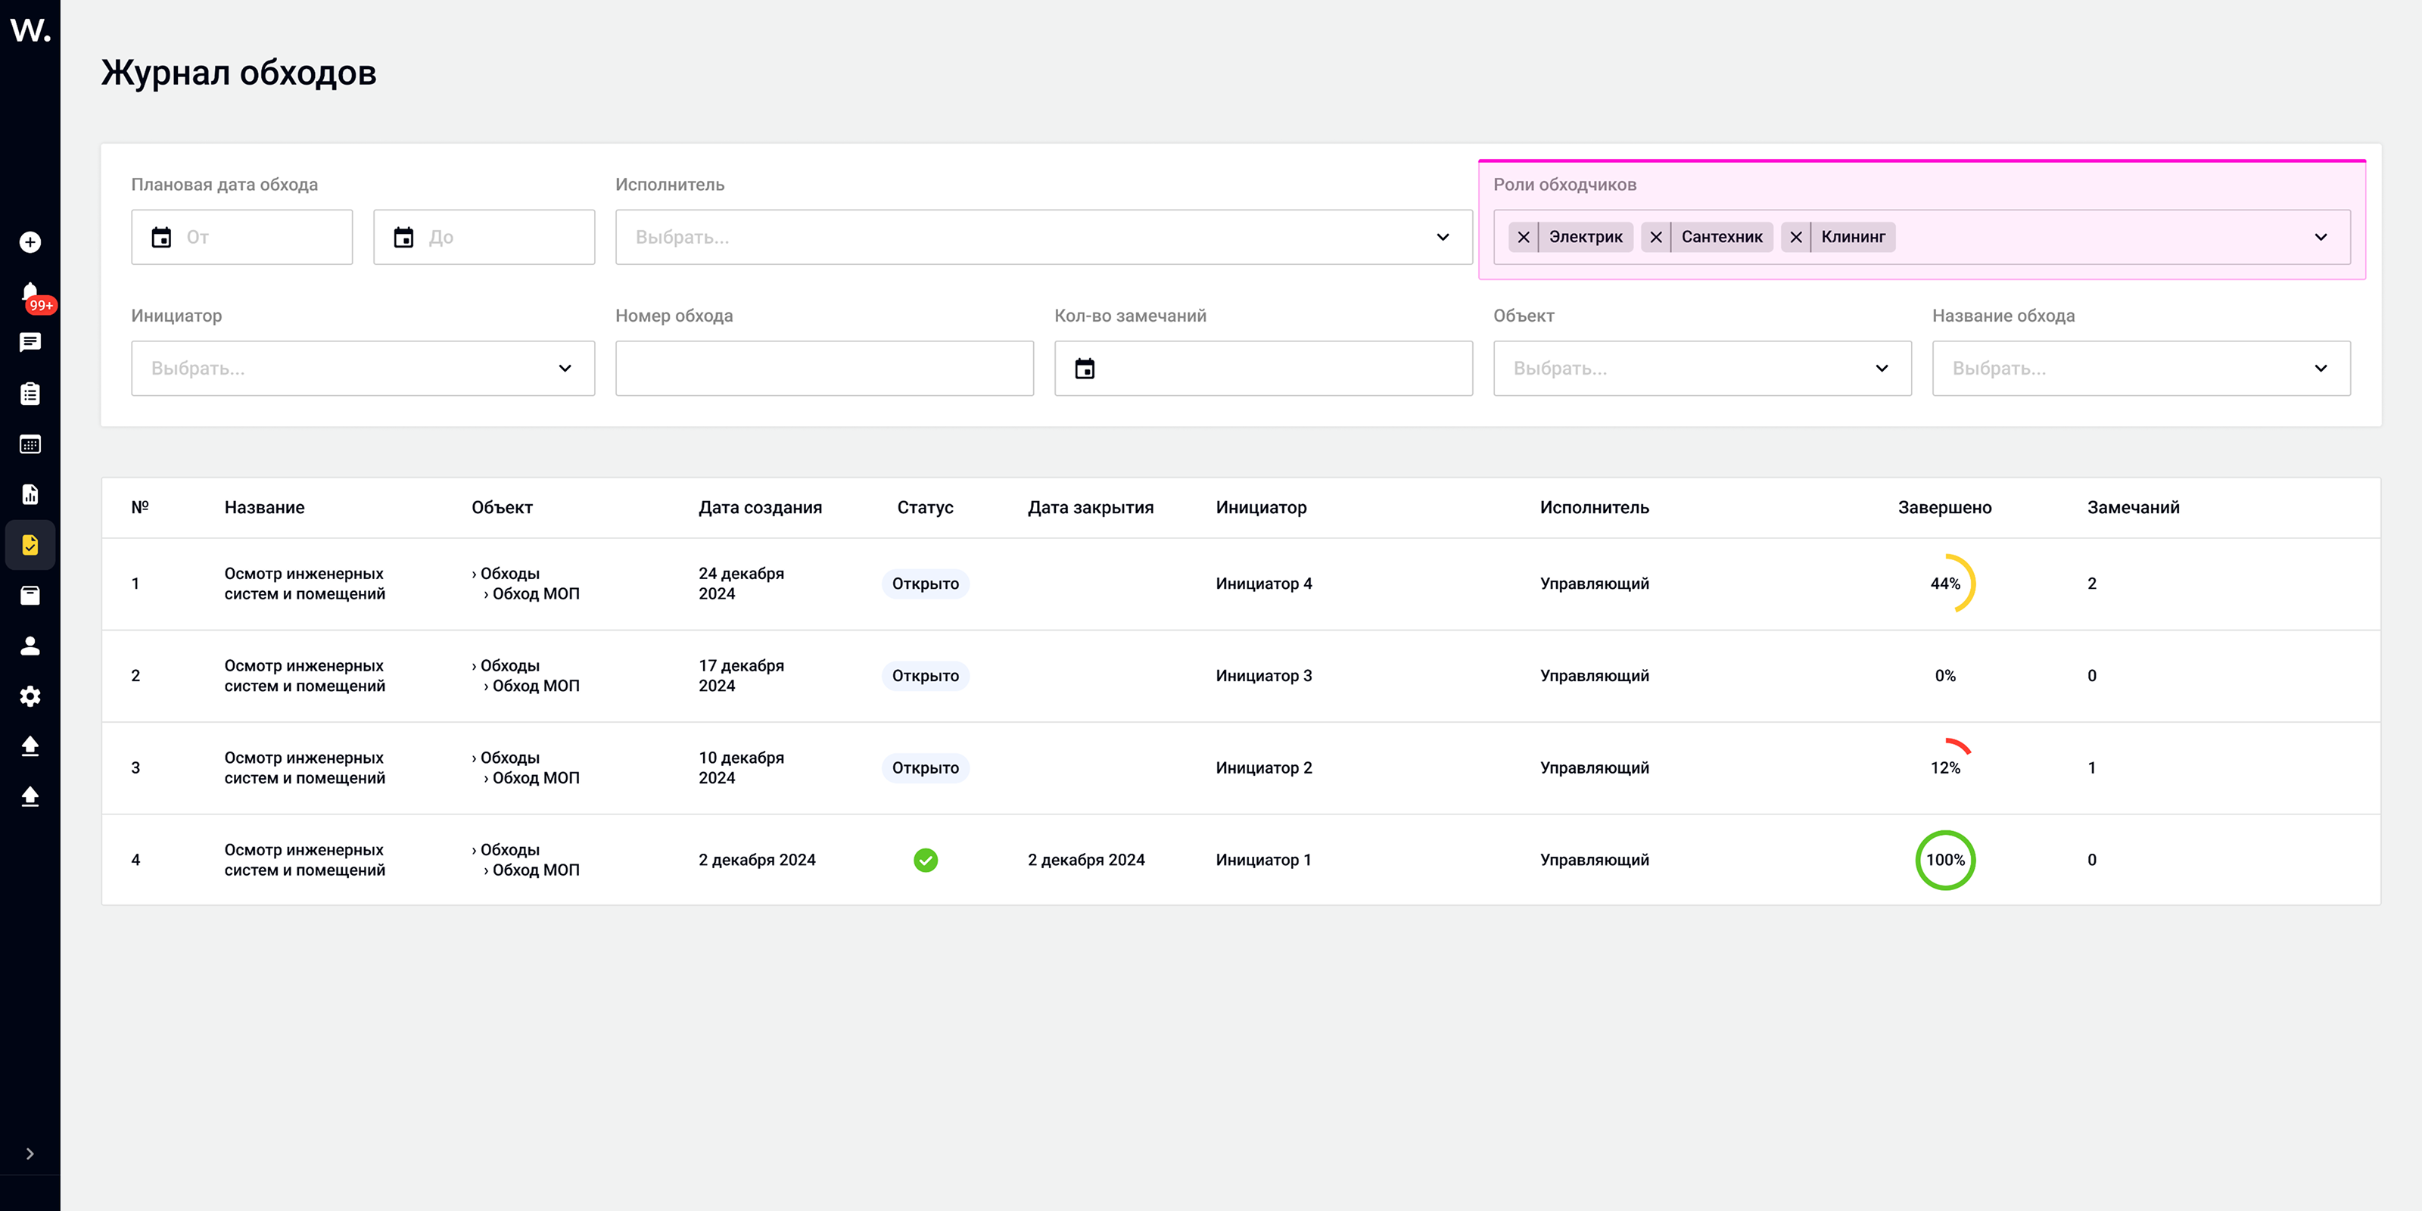This screenshot has width=2422, height=1211.
Task: Click the Замечаний column header
Action: 2134,508
